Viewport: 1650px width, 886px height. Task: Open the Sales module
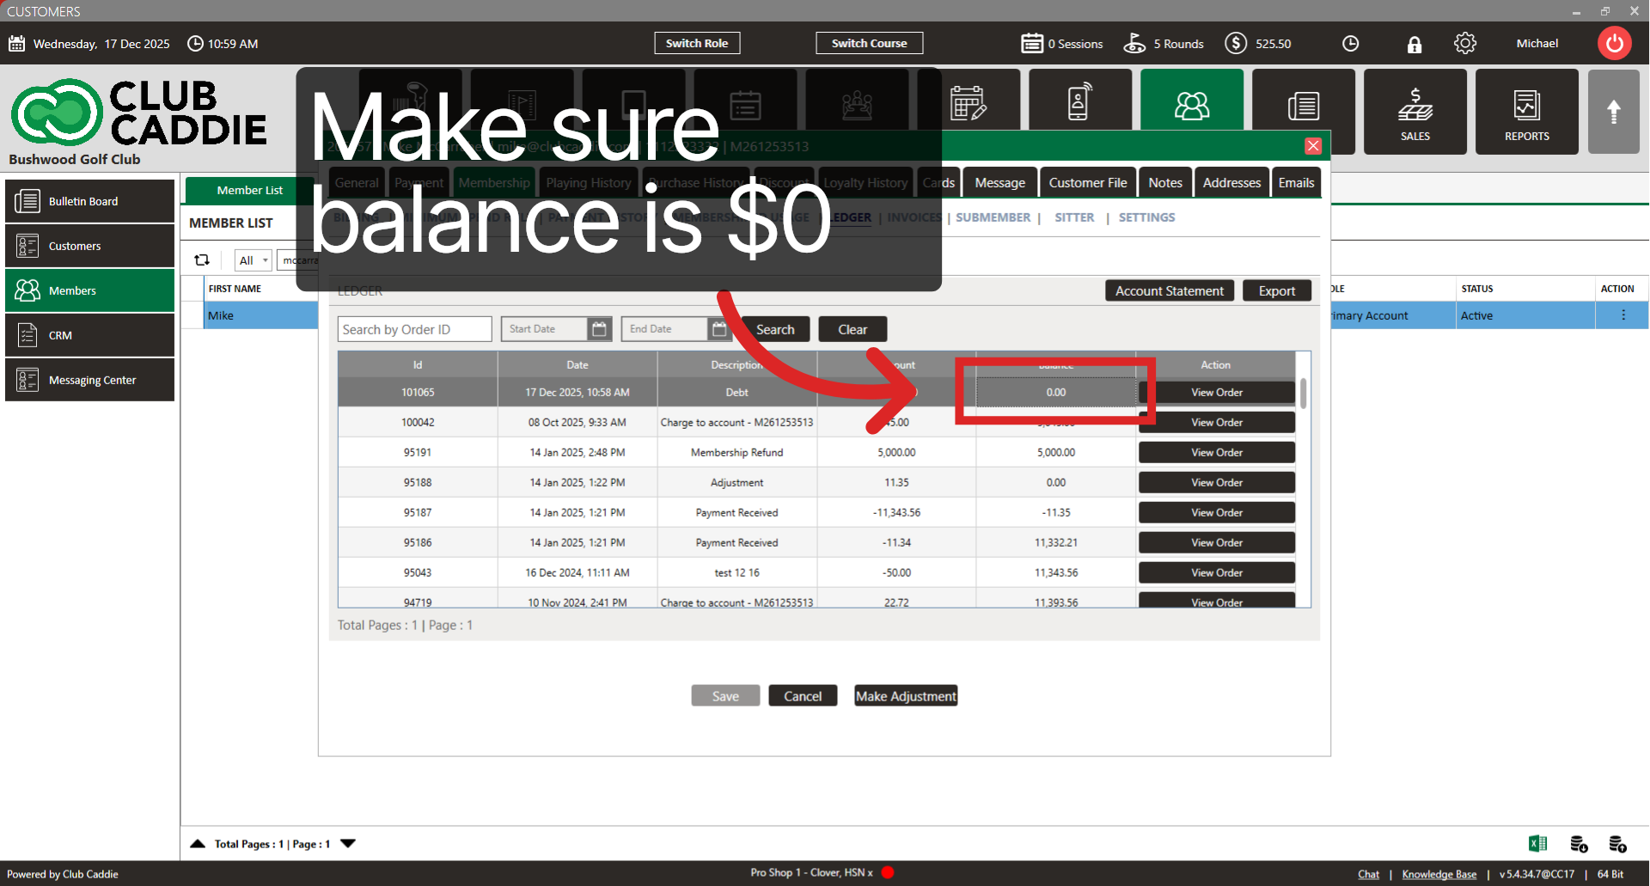pos(1415,111)
